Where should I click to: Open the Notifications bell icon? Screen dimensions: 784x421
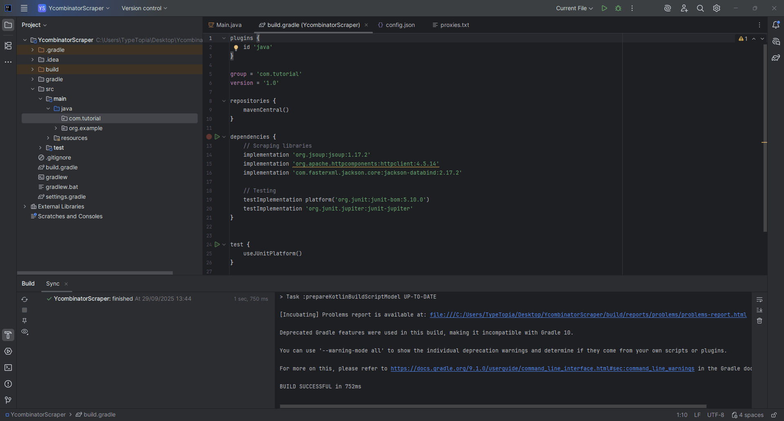[776, 25]
